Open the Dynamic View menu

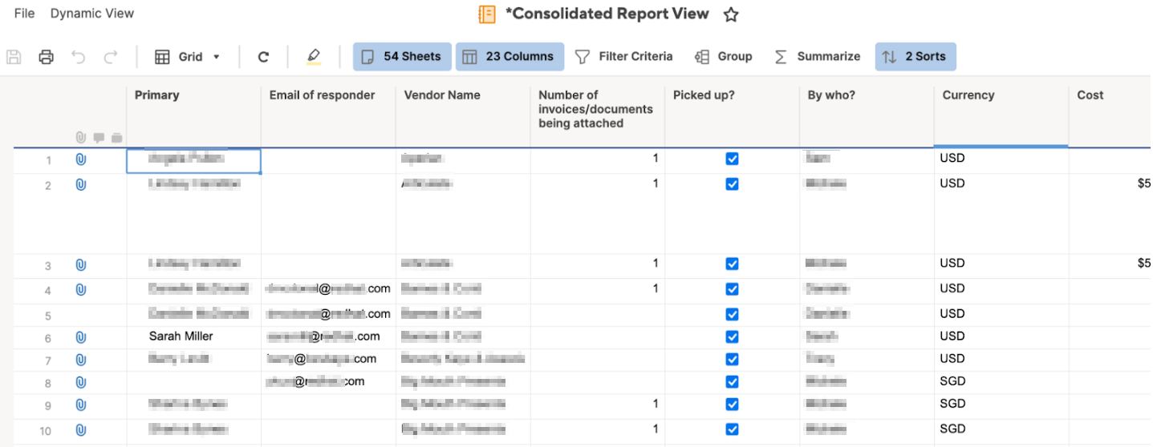pos(92,14)
